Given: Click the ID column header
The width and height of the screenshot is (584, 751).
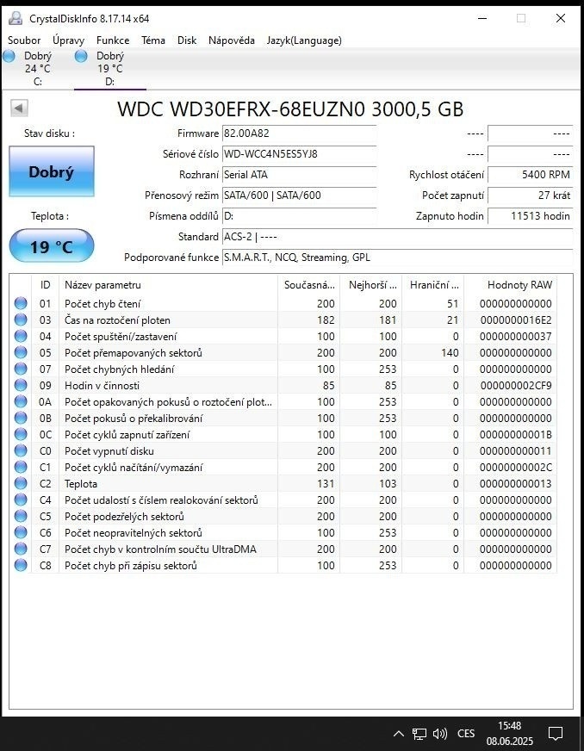Looking at the screenshot, I should pos(45,285).
